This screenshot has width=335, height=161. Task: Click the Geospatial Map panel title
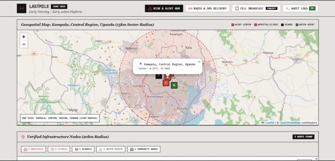coord(87,25)
